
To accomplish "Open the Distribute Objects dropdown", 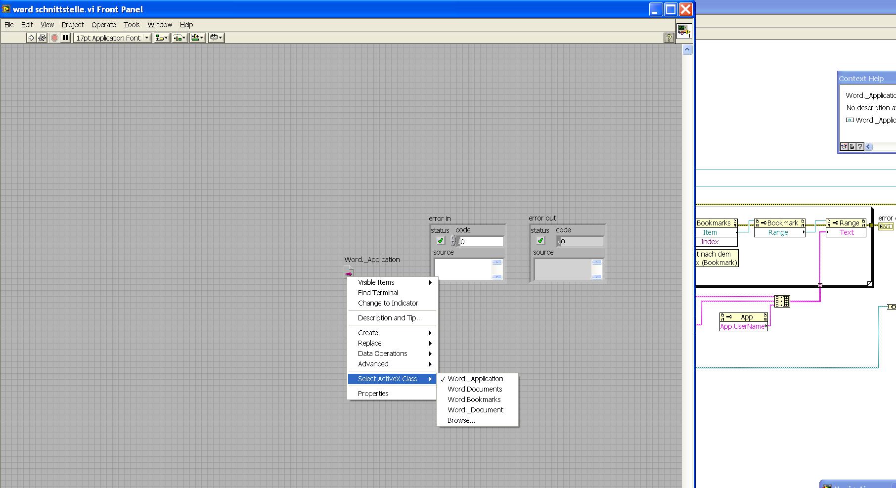I will click(x=179, y=38).
